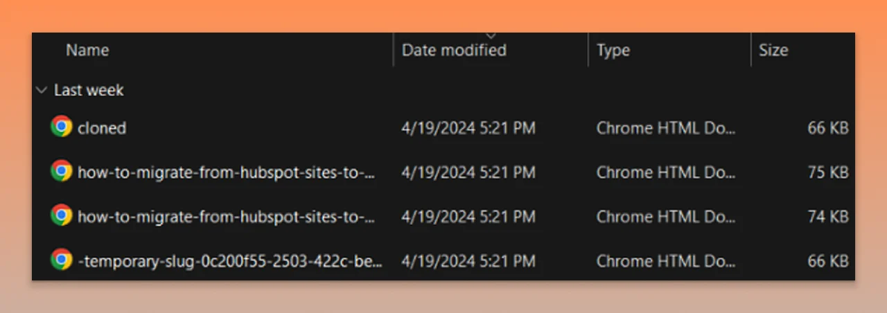Click Chrome HTML Do... type of cloned
Viewport: 887px width, 313px height.
666,128
